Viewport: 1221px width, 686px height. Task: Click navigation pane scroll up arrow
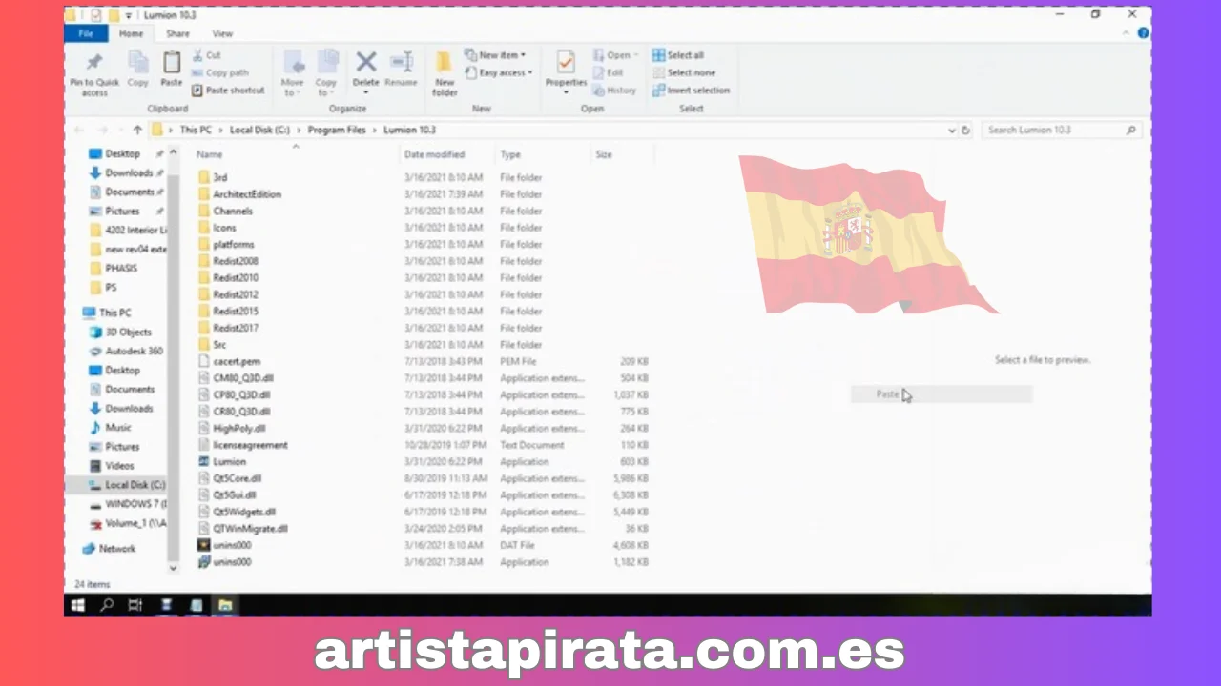click(x=174, y=151)
